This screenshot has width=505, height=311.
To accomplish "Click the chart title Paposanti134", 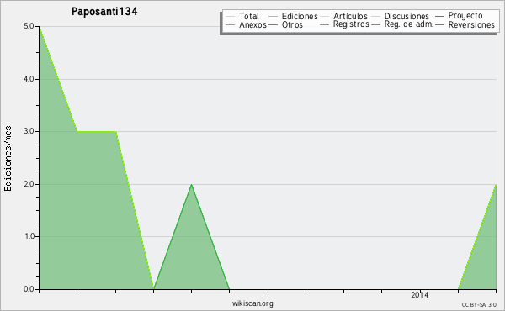I will (104, 12).
